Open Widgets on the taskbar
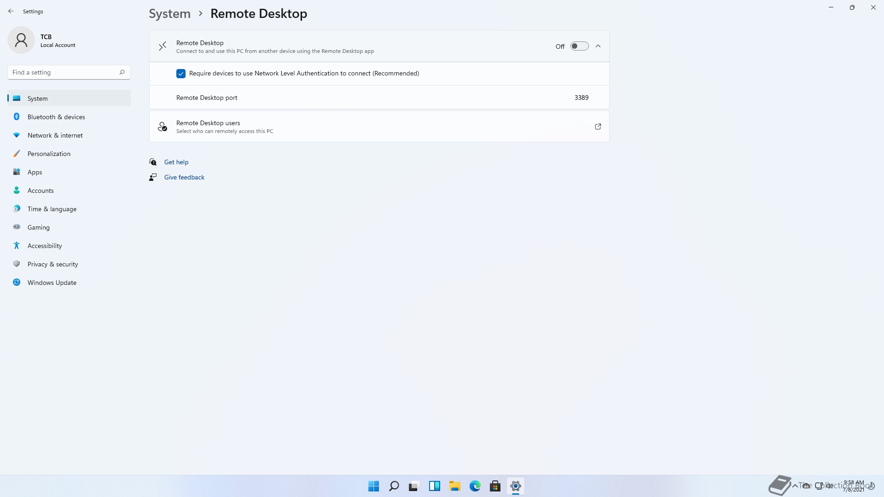Viewport: 884px width, 497px height. [434, 486]
